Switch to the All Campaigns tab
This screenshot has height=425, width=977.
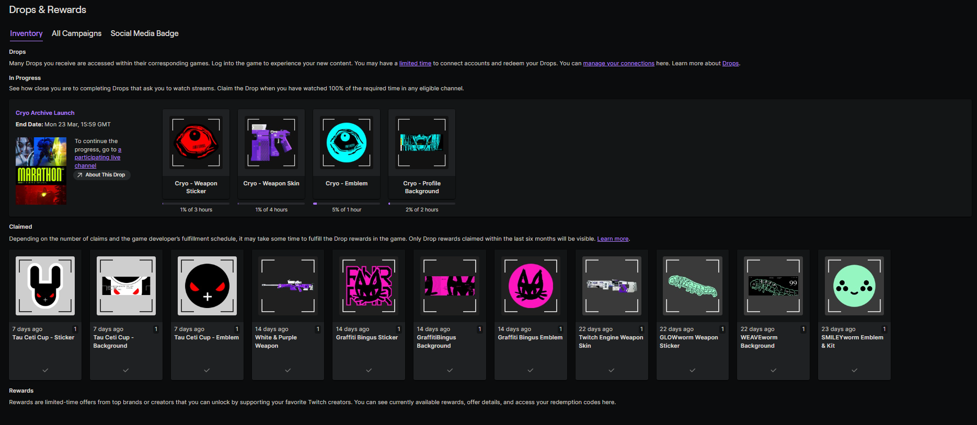pyautogui.click(x=76, y=33)
